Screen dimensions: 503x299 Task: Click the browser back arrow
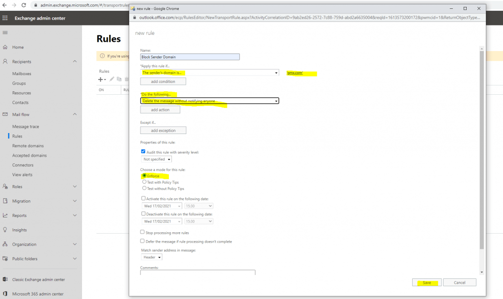[x=4, y=5]
